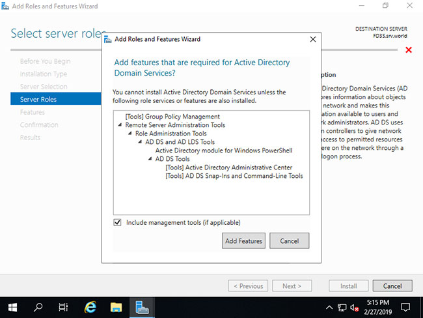Select the Server Roles step
423x318 pixels.
click(55, 98)
